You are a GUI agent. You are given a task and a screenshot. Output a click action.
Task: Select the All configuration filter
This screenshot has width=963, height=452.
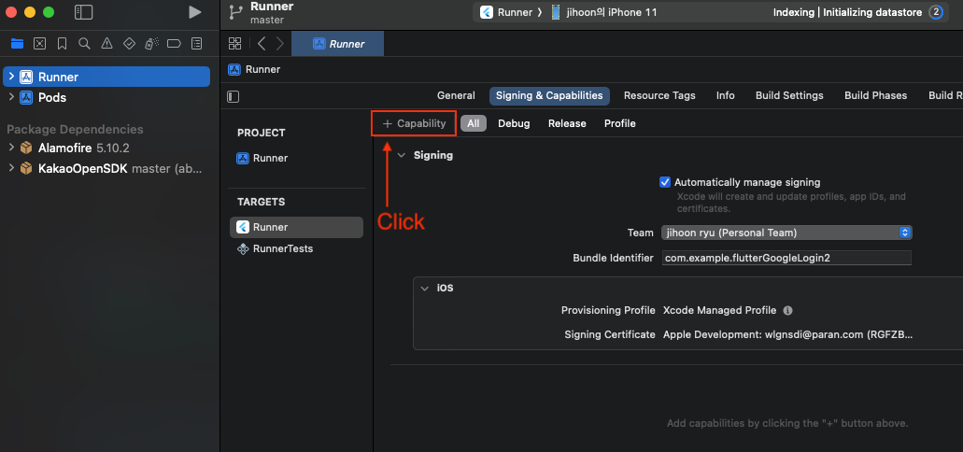(474, 123)
